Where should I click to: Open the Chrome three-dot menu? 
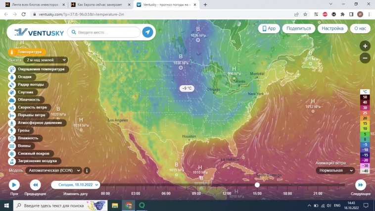369,14
